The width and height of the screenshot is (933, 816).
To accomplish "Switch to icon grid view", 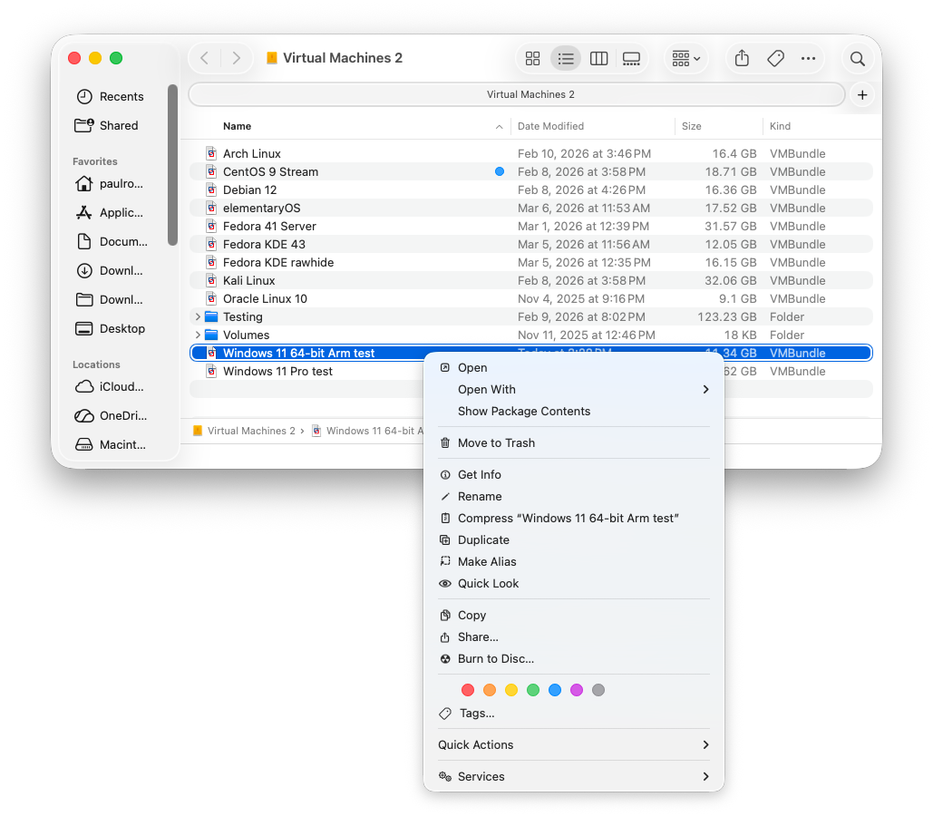I will tap(532, 58).
